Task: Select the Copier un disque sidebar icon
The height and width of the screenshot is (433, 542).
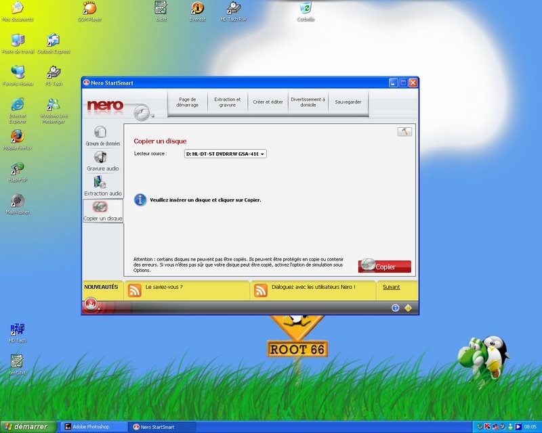Action: tap(100, 207)
